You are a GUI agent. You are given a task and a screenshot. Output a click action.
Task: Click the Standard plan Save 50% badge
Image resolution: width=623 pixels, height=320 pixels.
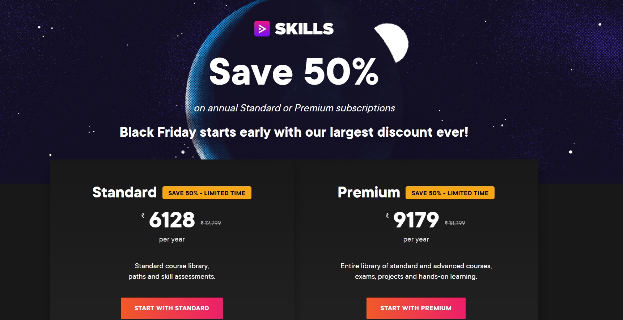[x=207, y=193]
